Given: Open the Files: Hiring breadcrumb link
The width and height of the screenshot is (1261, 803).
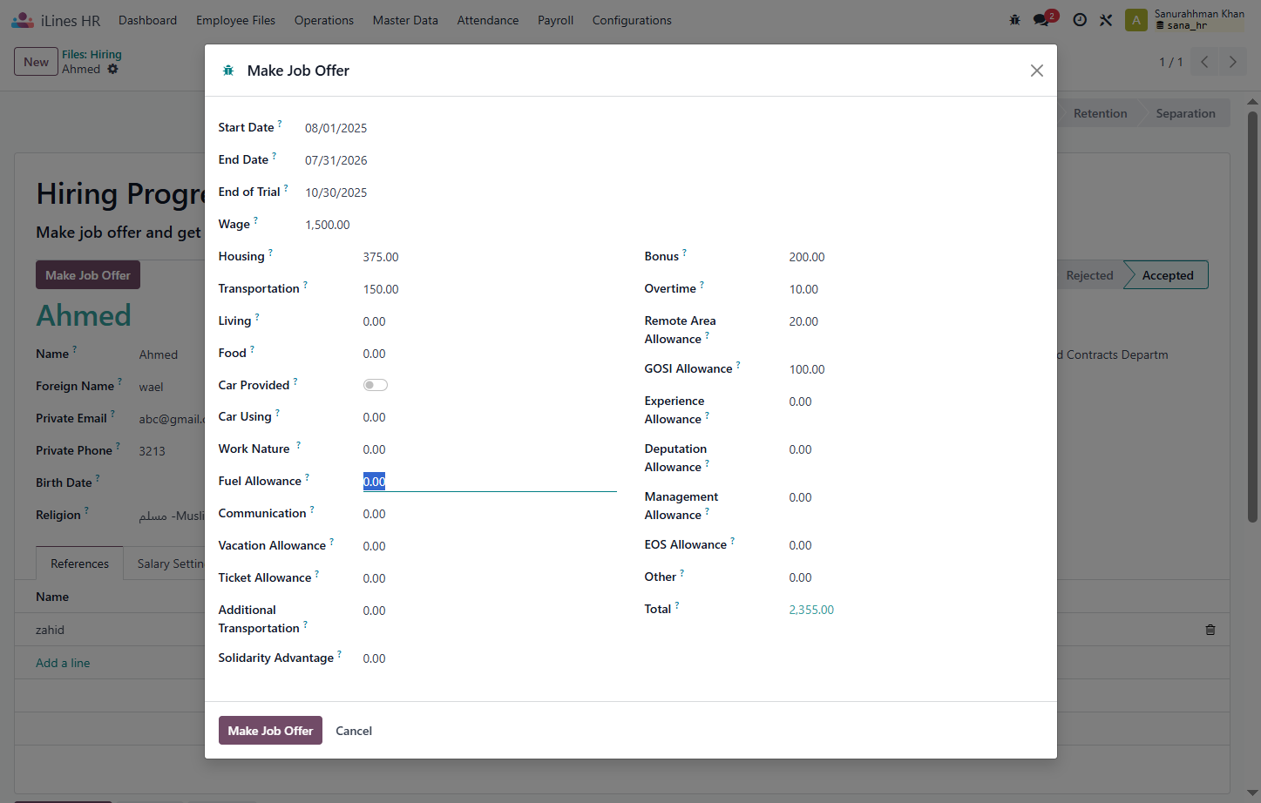Looking at the screenshot, I should (x=92, y=54).
